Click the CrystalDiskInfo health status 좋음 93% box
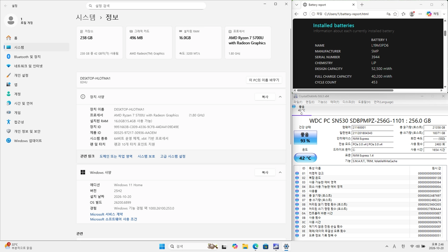The image size is (448, 252). [305, 138]
